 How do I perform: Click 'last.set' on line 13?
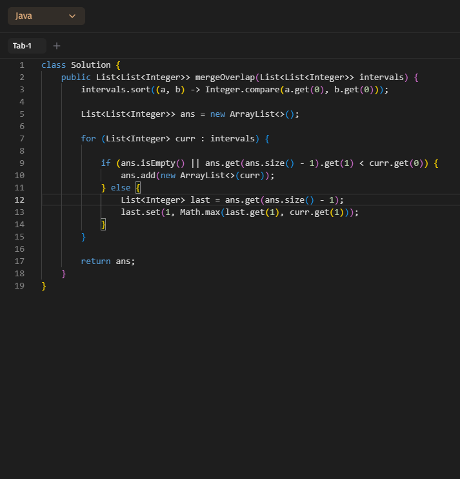[141, 212]
